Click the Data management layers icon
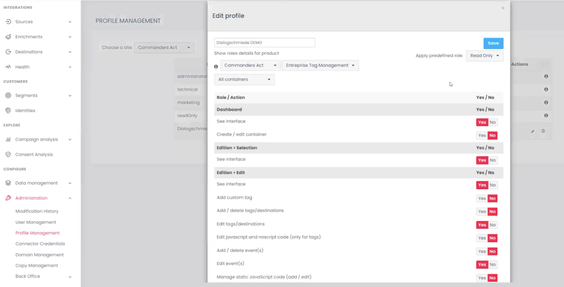Image resolution: width=564 pixels, height=287 pixels. tap(8, 183)
